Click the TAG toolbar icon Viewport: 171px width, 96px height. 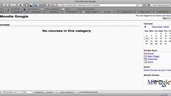[x=43, y=5]
